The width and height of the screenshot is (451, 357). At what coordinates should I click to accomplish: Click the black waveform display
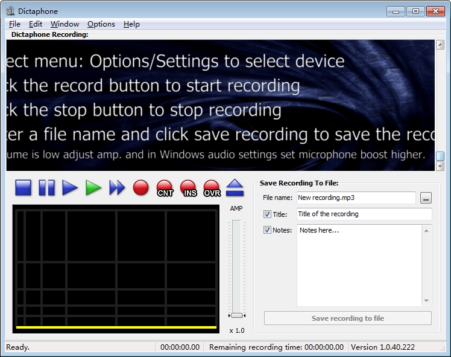(x=116, y=269)
